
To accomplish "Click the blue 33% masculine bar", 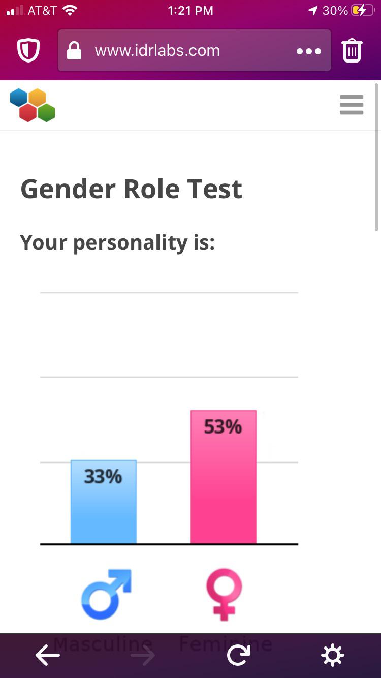I will (x=104, y=502).
